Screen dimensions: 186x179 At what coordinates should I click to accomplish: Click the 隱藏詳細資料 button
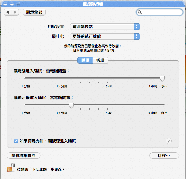(x=24, y=155)
